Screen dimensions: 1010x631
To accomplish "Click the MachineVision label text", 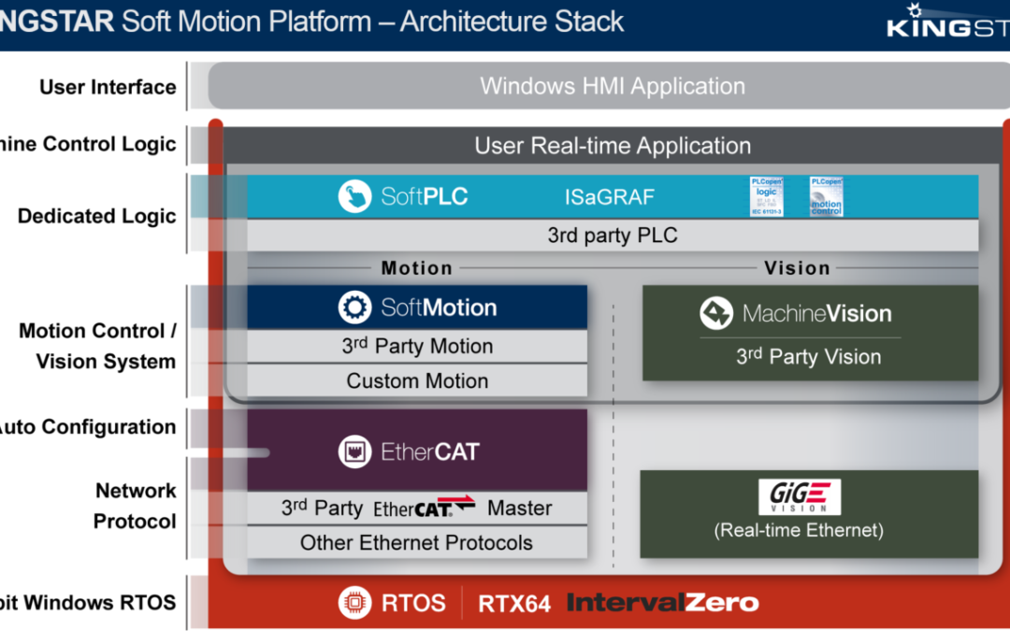I will (816, 313).
